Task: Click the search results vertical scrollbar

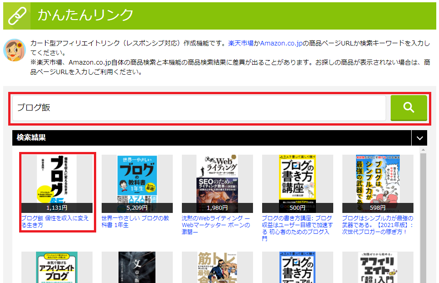Action: click(423, 218)
